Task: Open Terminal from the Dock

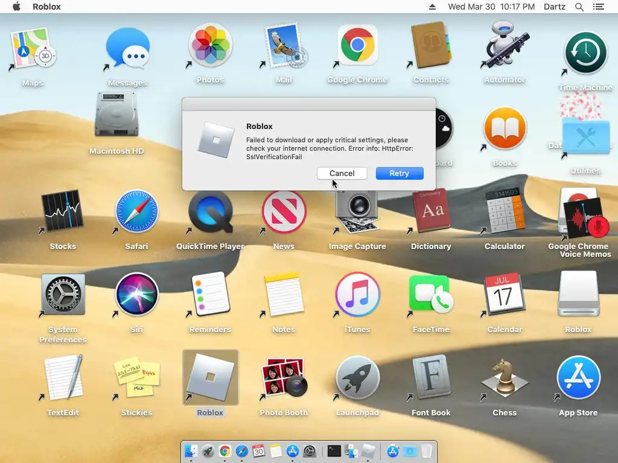Action: [x=334, y=451]
